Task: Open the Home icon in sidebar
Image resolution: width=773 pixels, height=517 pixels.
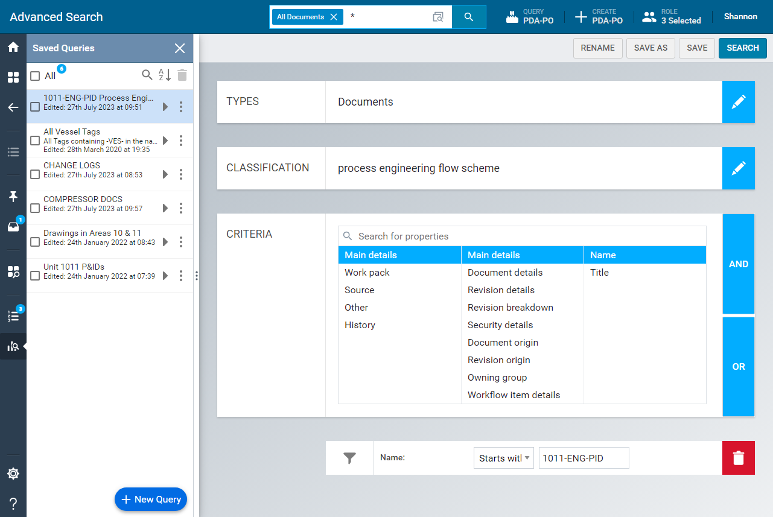Action: pos(13,47)
